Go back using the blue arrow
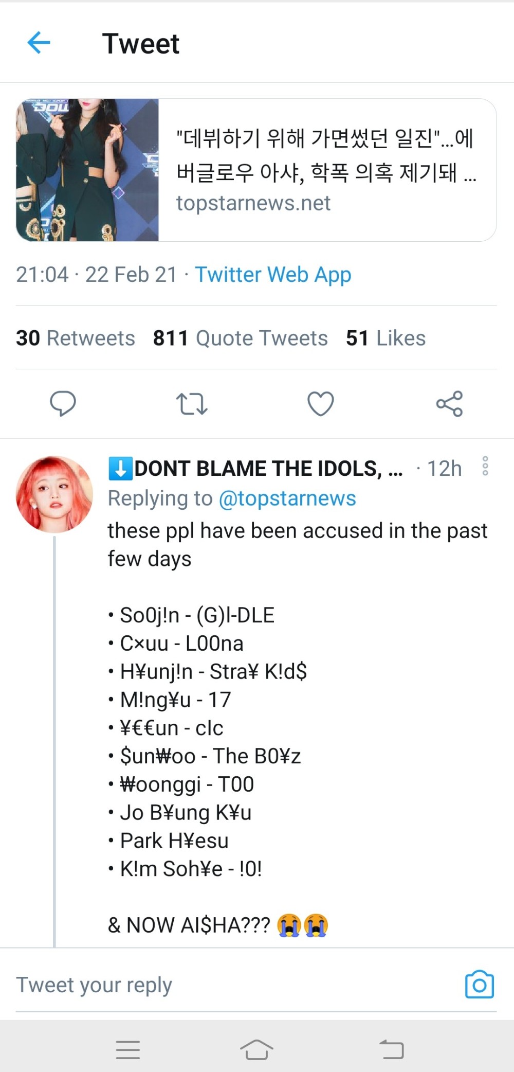This screenshot has width=514, height=1072. click(x=39, y=43)
